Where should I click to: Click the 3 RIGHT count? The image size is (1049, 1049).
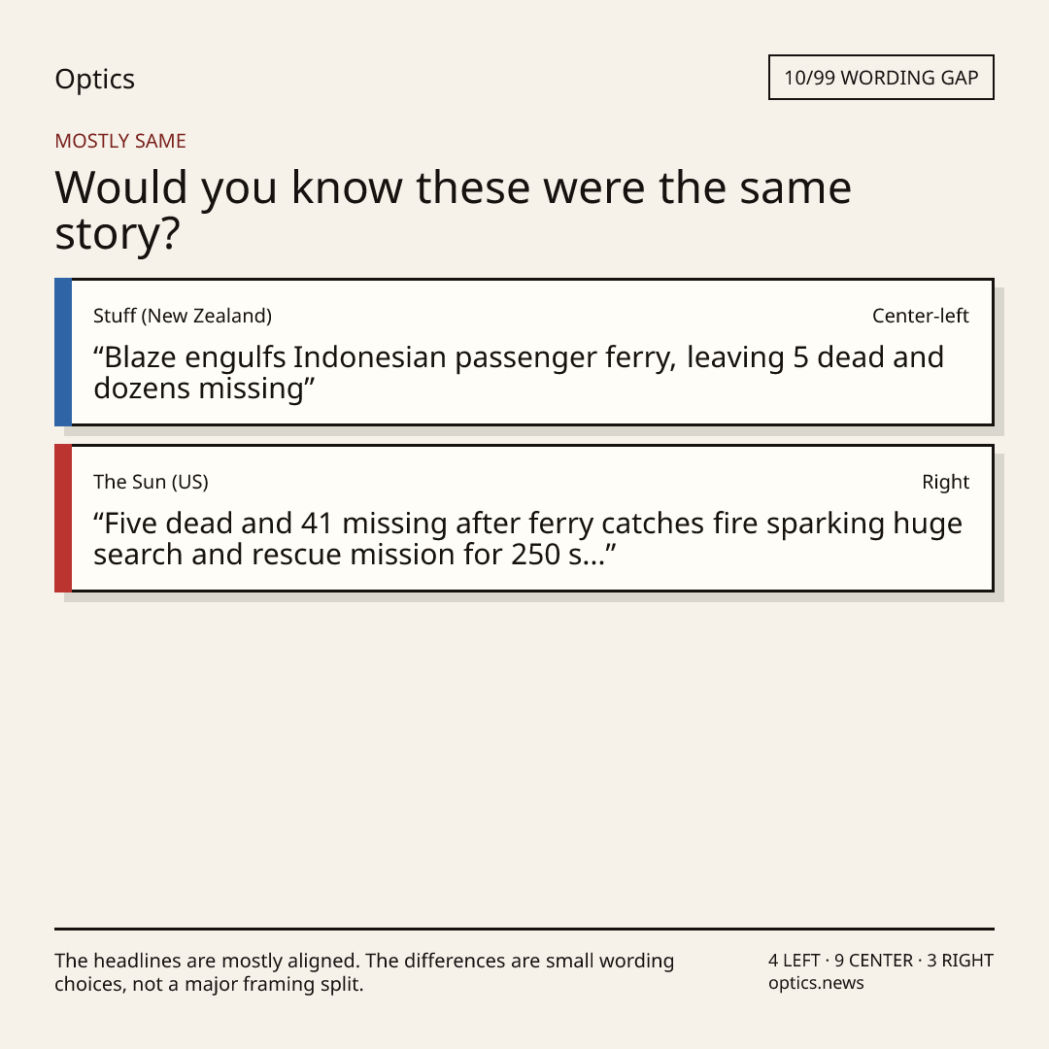point(960,961)
